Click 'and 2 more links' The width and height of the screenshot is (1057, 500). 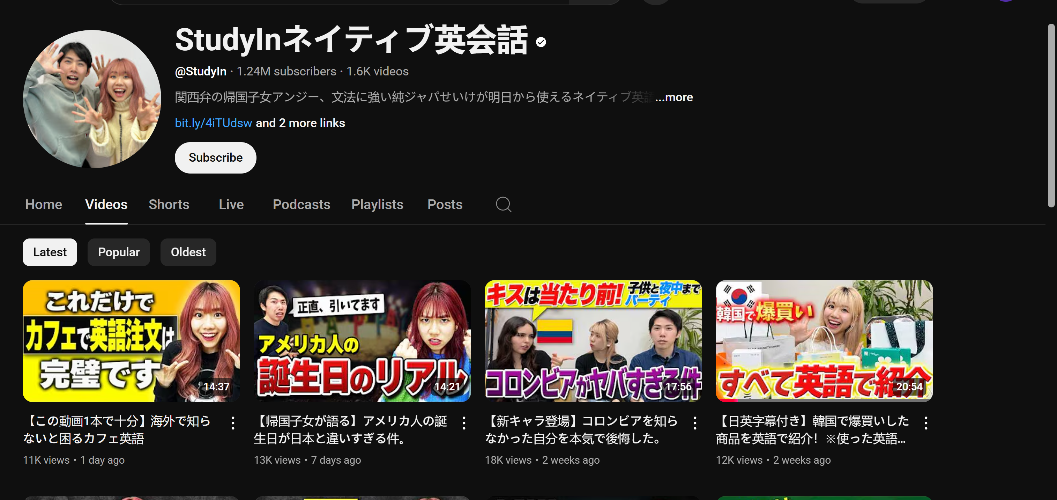coord(300,123)
